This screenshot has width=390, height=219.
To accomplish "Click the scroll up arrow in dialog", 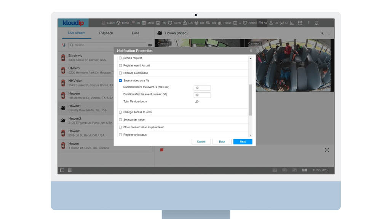I will point(251,58).
